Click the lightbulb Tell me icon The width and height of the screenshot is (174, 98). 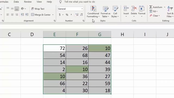(60, 2)
